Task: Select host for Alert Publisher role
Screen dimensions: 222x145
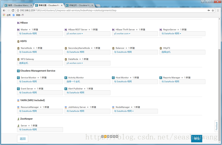Action: 87,93
